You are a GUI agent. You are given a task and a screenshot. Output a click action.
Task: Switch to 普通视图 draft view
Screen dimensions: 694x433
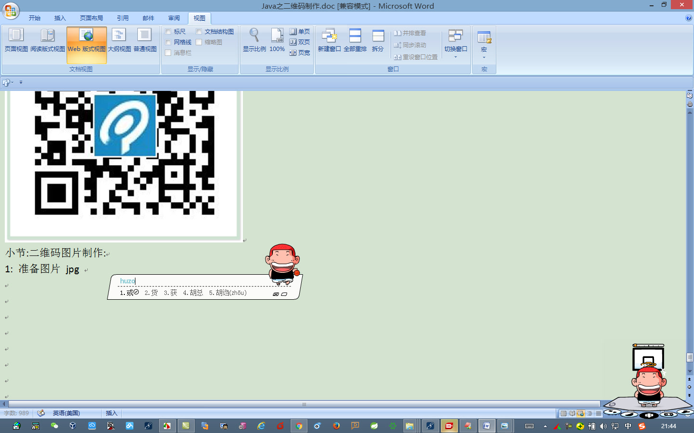click(145, 40)
